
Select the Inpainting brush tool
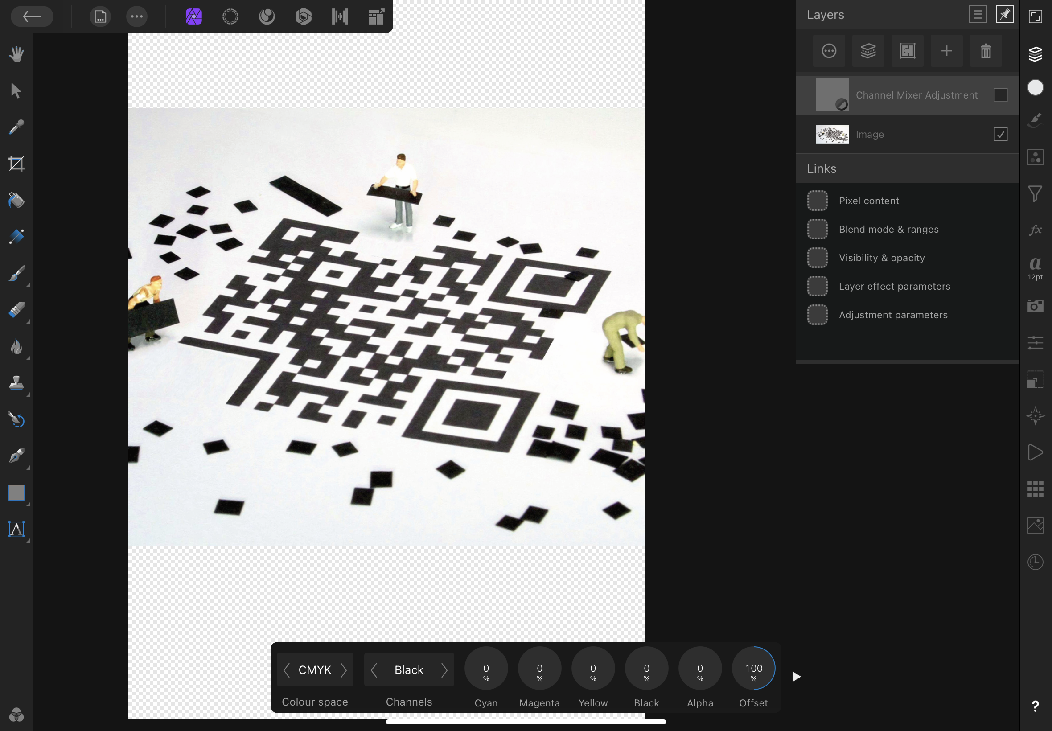point(16,419)
